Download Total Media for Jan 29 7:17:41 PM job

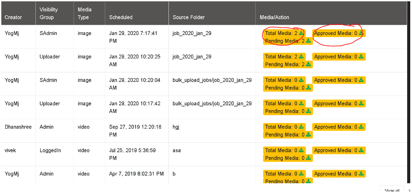(x=301, y=33)
